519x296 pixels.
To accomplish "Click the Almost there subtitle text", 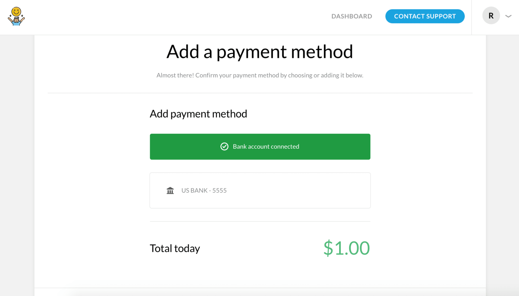I will point(260,75).
